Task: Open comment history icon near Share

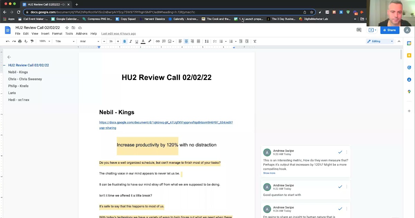Action: [x=359, y=30]
